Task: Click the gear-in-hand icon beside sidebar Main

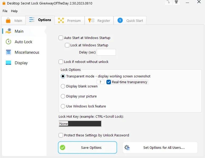Action: [8, 31]
